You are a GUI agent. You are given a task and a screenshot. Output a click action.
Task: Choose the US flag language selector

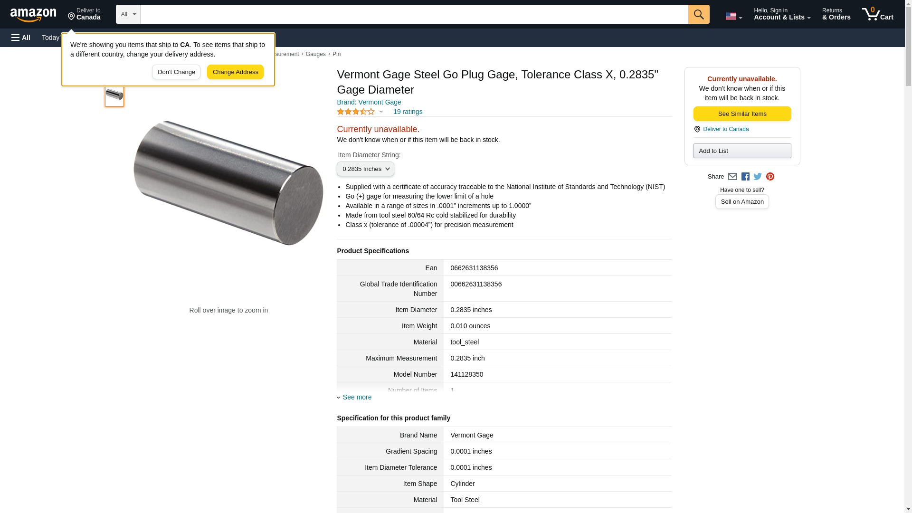(733, 16)
